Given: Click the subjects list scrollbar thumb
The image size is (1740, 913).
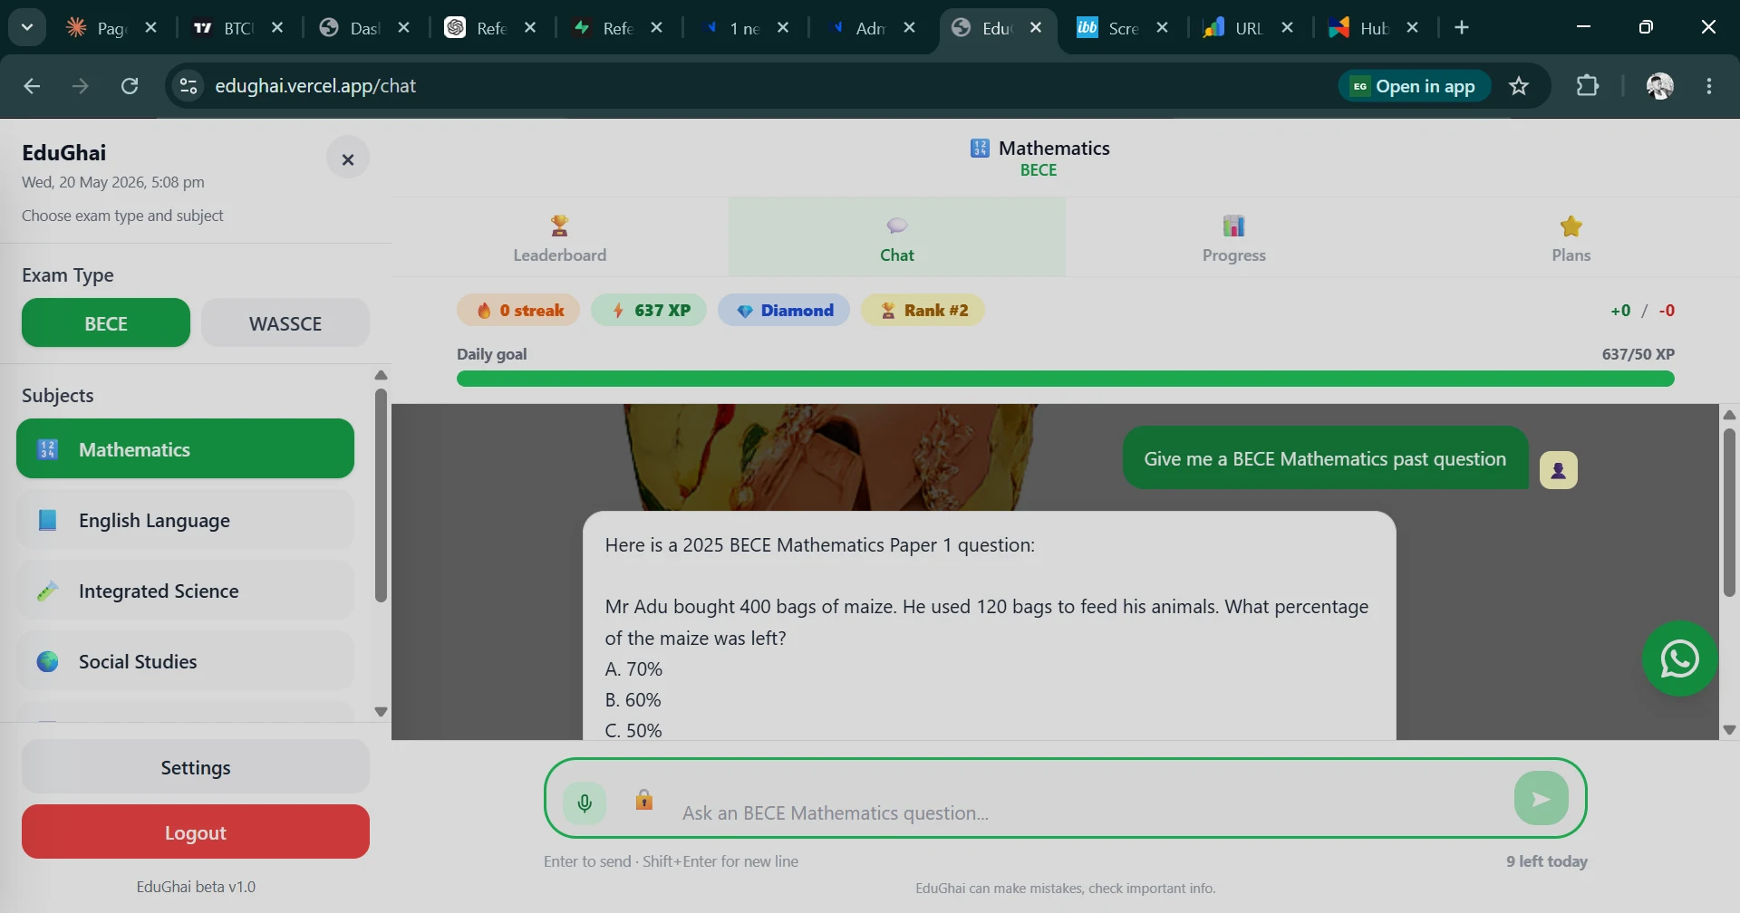Looking at the screenshot, I should (x=381, y=495).
